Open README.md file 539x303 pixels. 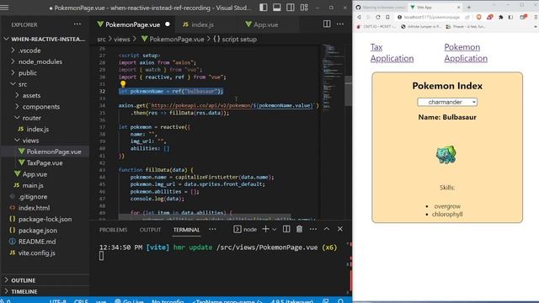(45, 242)
